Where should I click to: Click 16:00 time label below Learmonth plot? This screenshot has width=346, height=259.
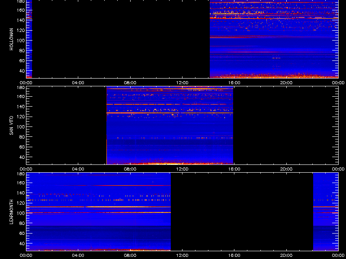click(234, 256)
